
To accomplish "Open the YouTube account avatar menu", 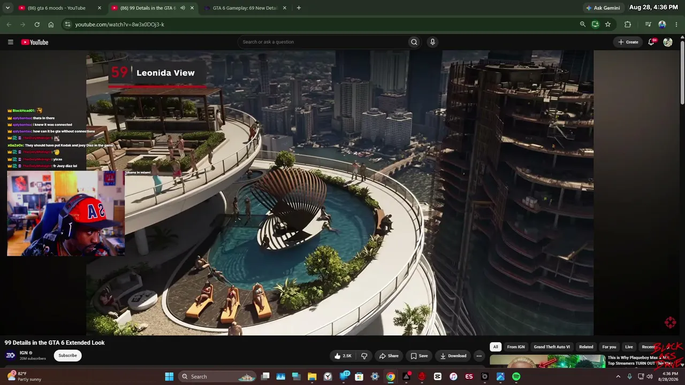I will (x=668, y=42).
